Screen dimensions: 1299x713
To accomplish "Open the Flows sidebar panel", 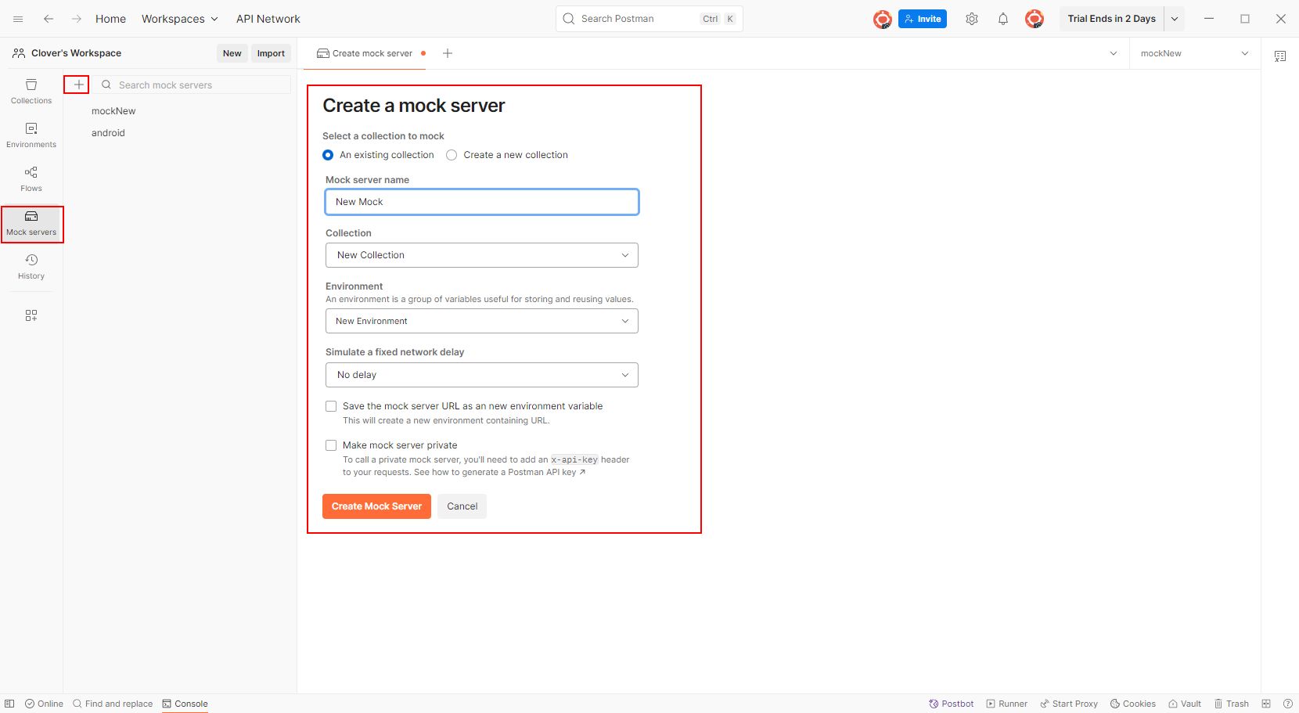I will pos(31,179).
